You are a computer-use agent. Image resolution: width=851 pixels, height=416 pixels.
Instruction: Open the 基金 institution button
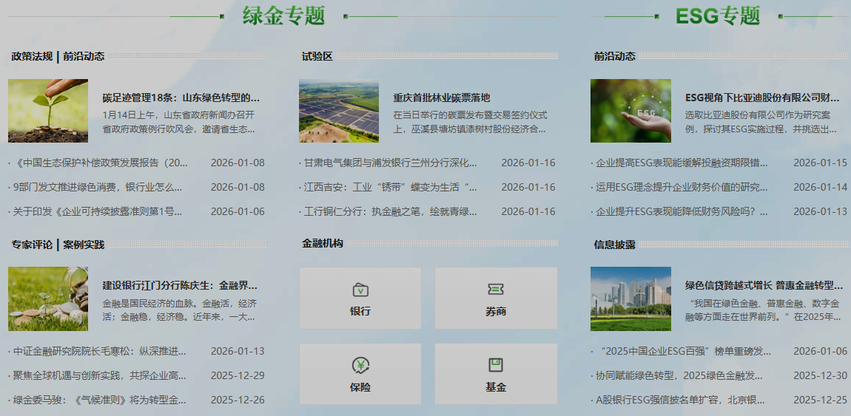click(496, 374)
